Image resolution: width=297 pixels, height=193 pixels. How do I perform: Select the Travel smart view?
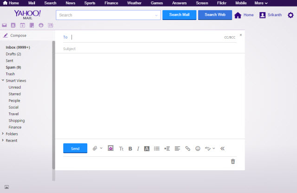coord(13,114)
